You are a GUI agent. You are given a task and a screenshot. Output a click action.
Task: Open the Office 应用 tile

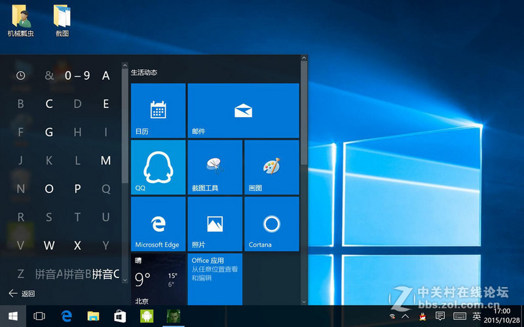[215, 279]
